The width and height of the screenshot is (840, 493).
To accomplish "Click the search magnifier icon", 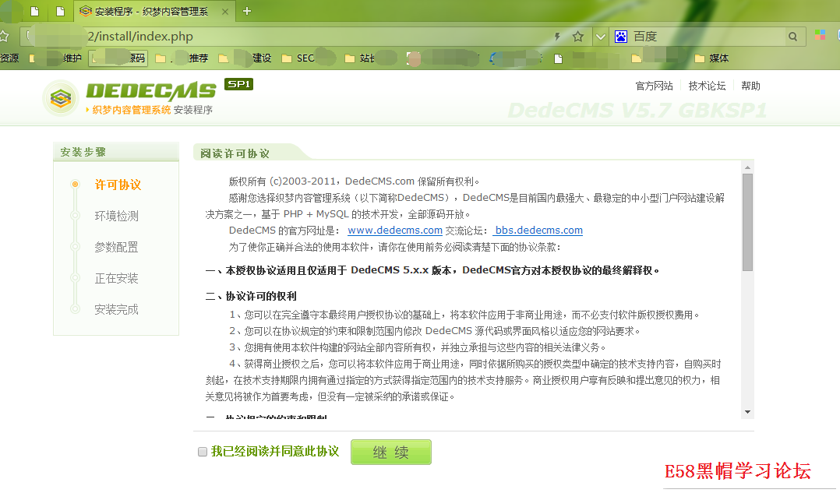I will click(x=792, y=37).
